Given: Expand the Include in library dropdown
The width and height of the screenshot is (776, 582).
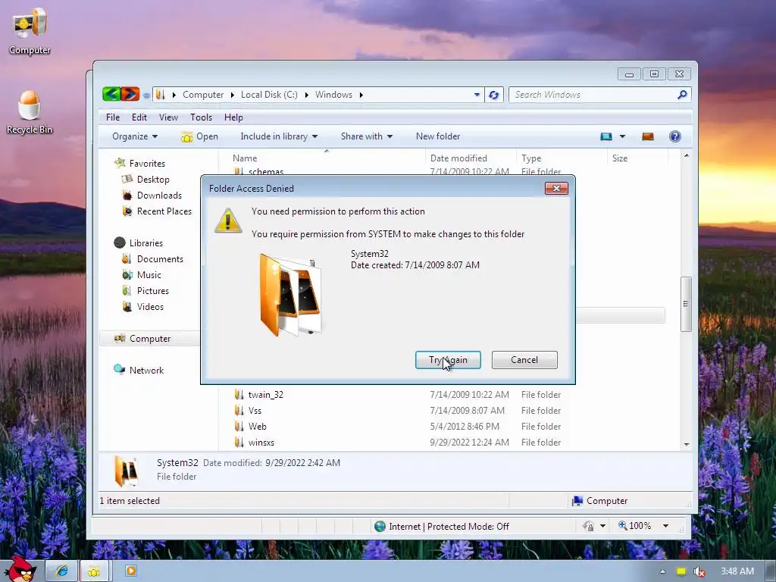Looking at the screenshot, I should tap(279, 136).
